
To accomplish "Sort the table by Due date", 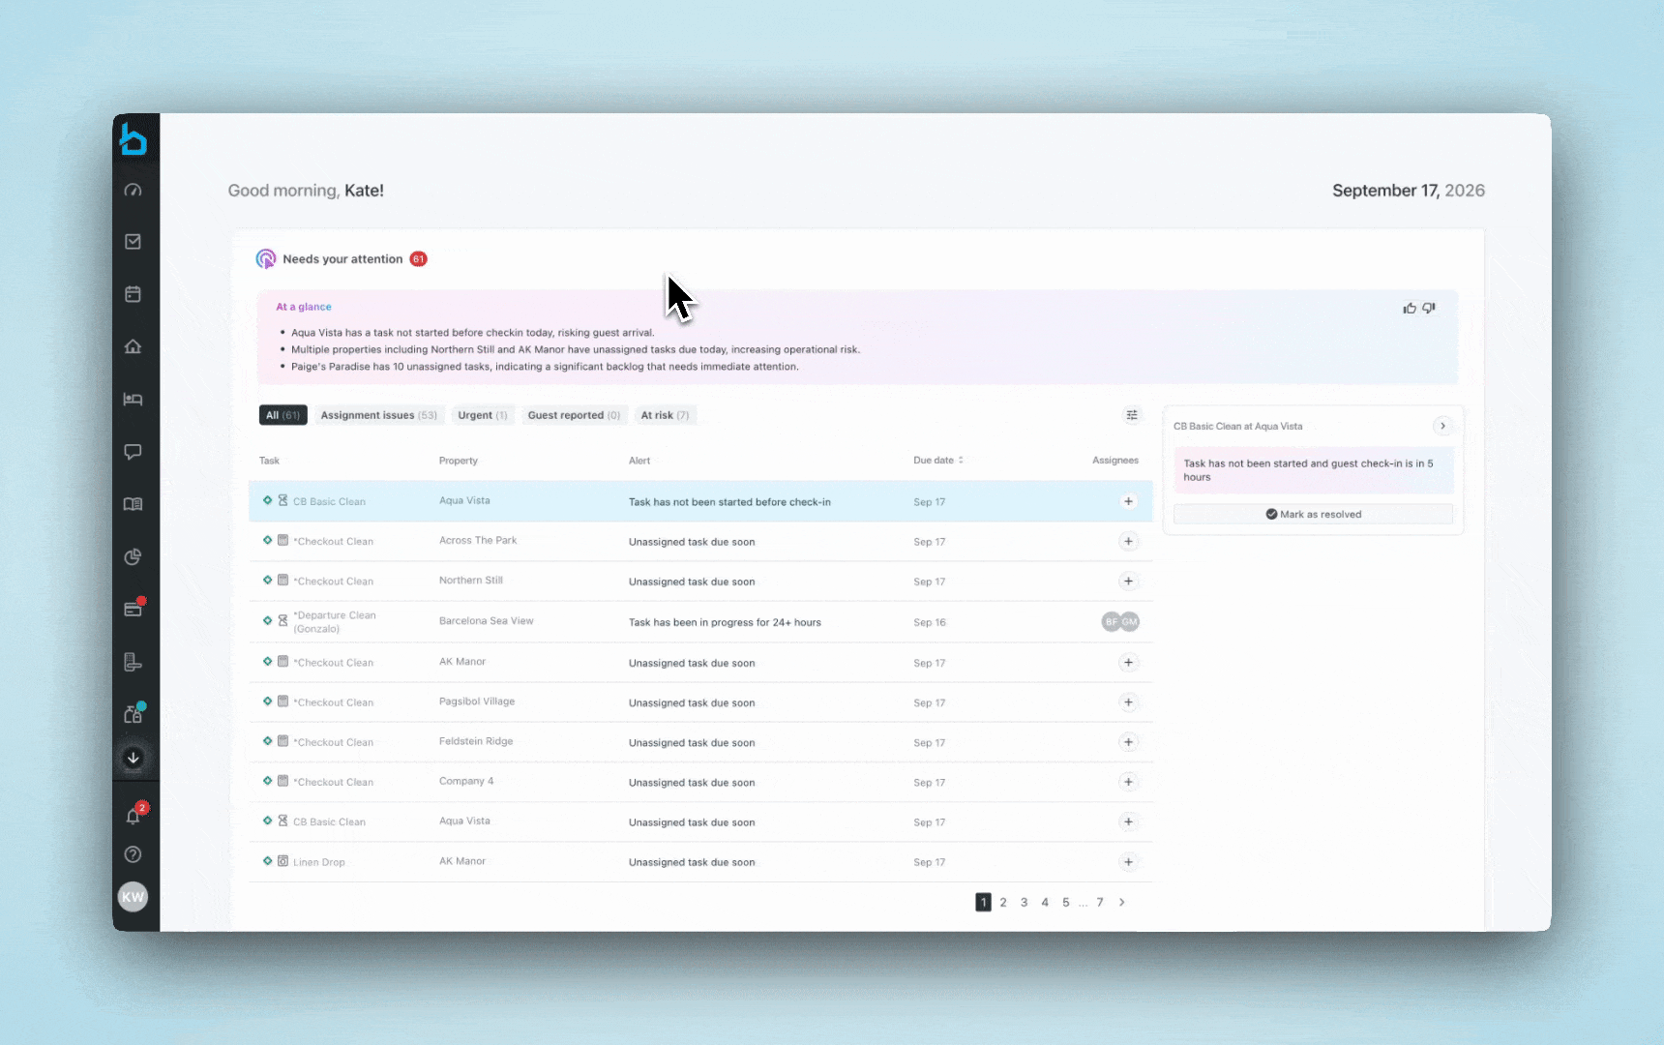I will (938, 461).
